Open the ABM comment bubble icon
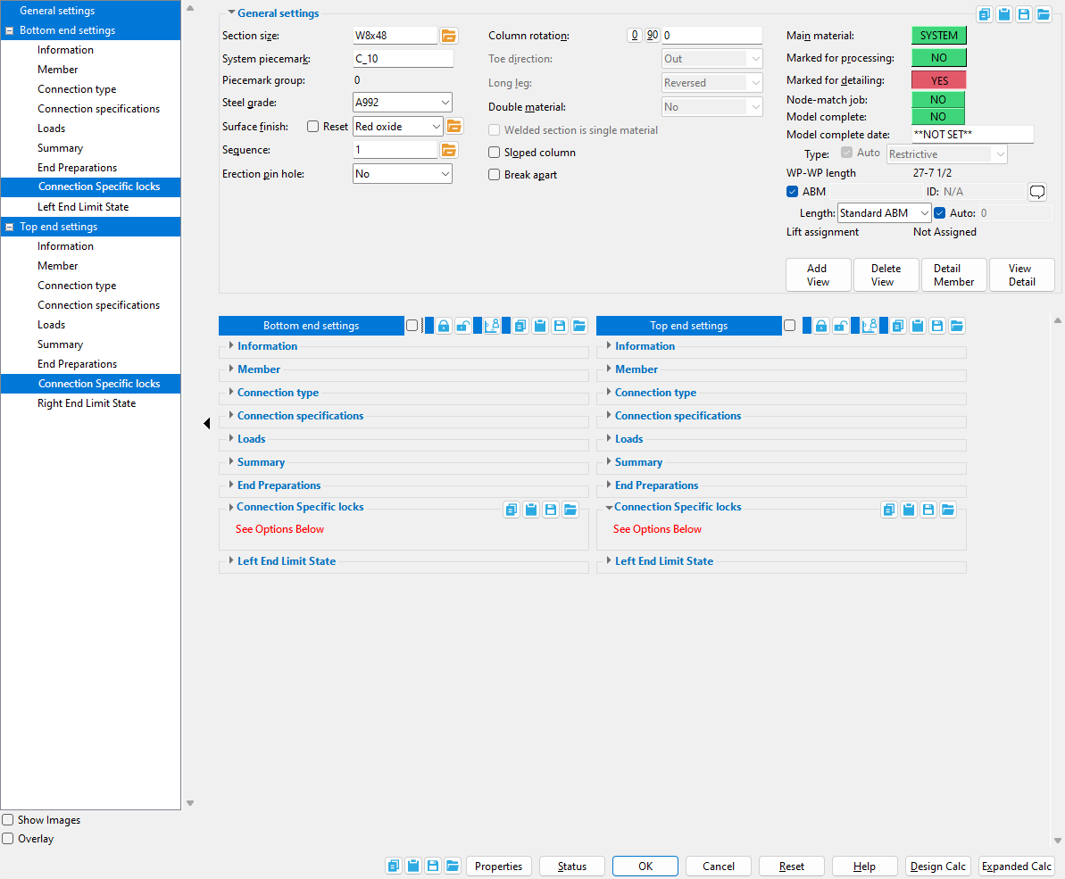The image size is (1065, 879). [x=1037, y=192]
